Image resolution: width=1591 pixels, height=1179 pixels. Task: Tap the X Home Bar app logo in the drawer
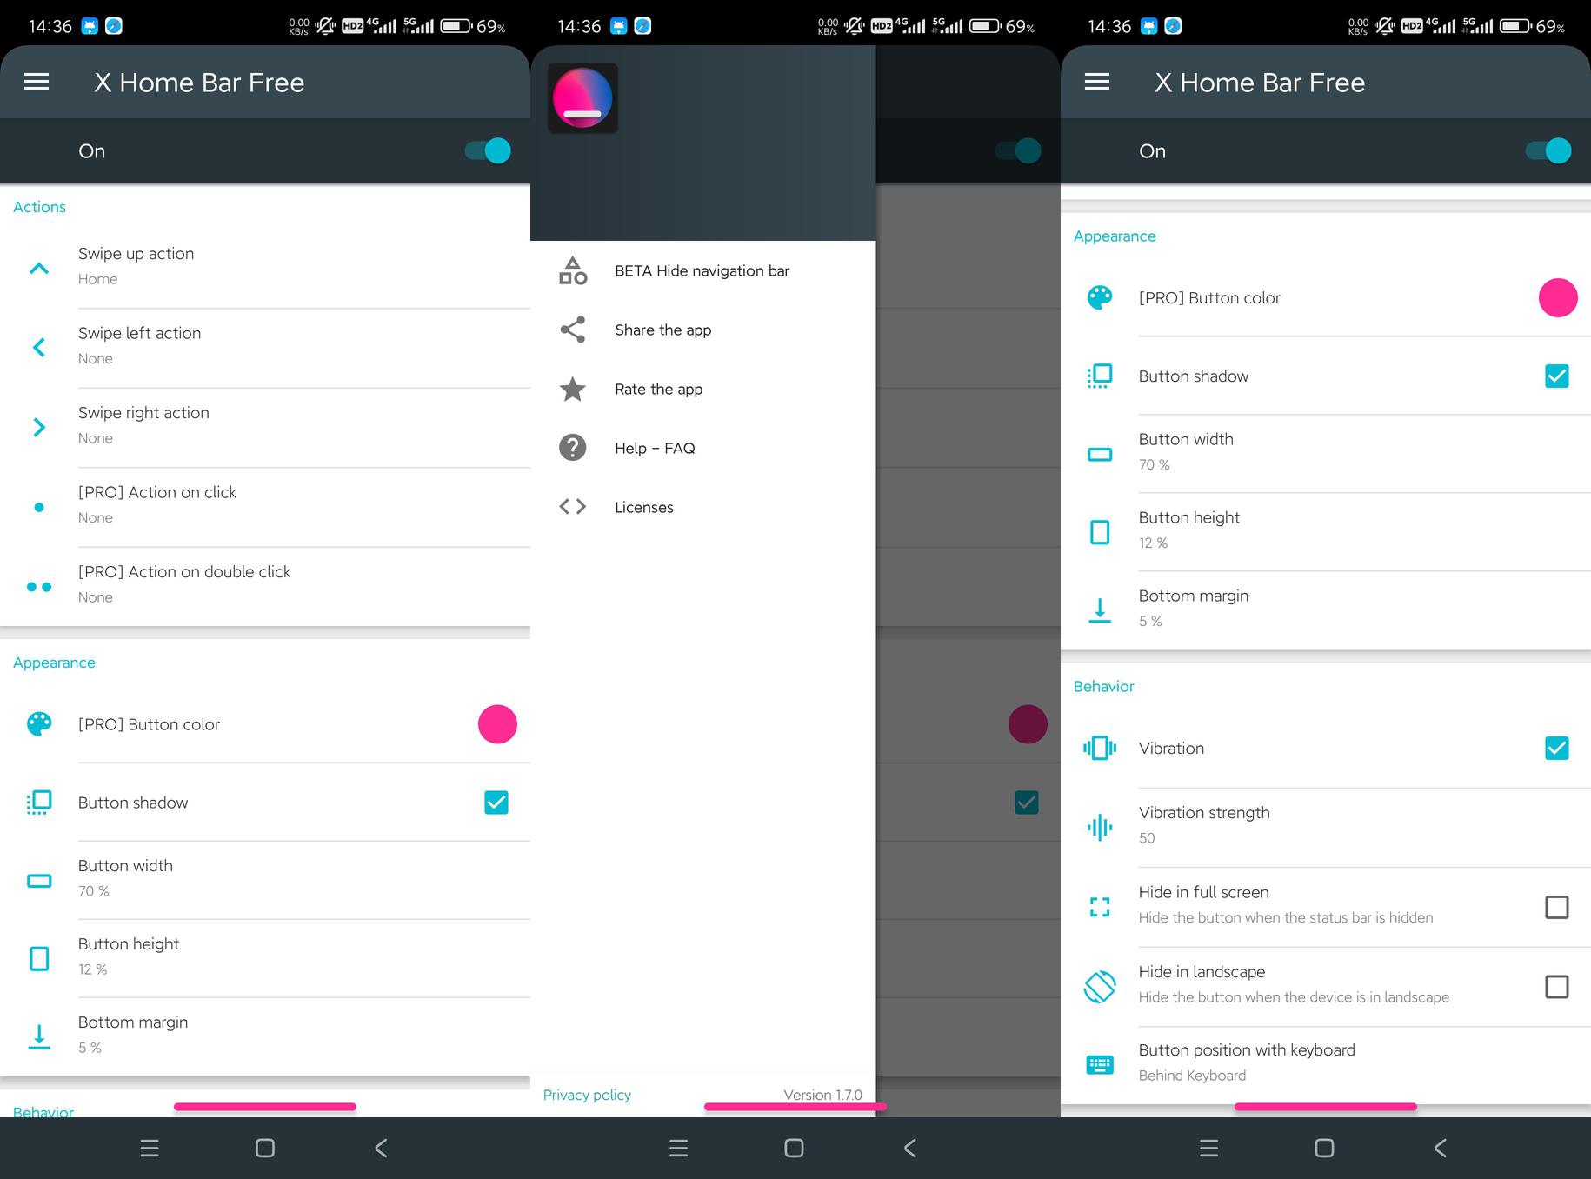pos(582,98)
